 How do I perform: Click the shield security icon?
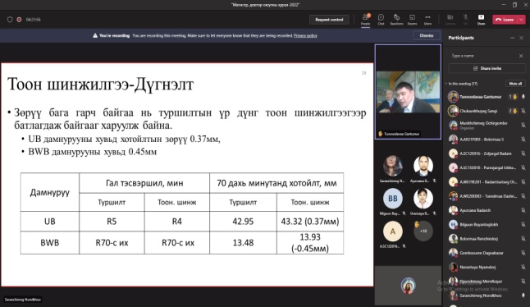tap(10, 20)
